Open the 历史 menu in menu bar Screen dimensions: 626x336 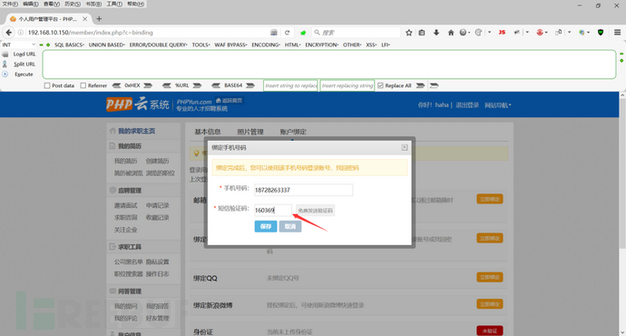pos(73,4)
